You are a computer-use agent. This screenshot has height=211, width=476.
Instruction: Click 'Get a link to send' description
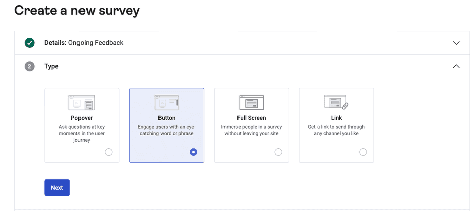(336, 130)
